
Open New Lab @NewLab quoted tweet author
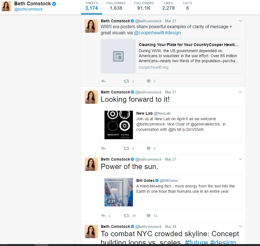153,113
